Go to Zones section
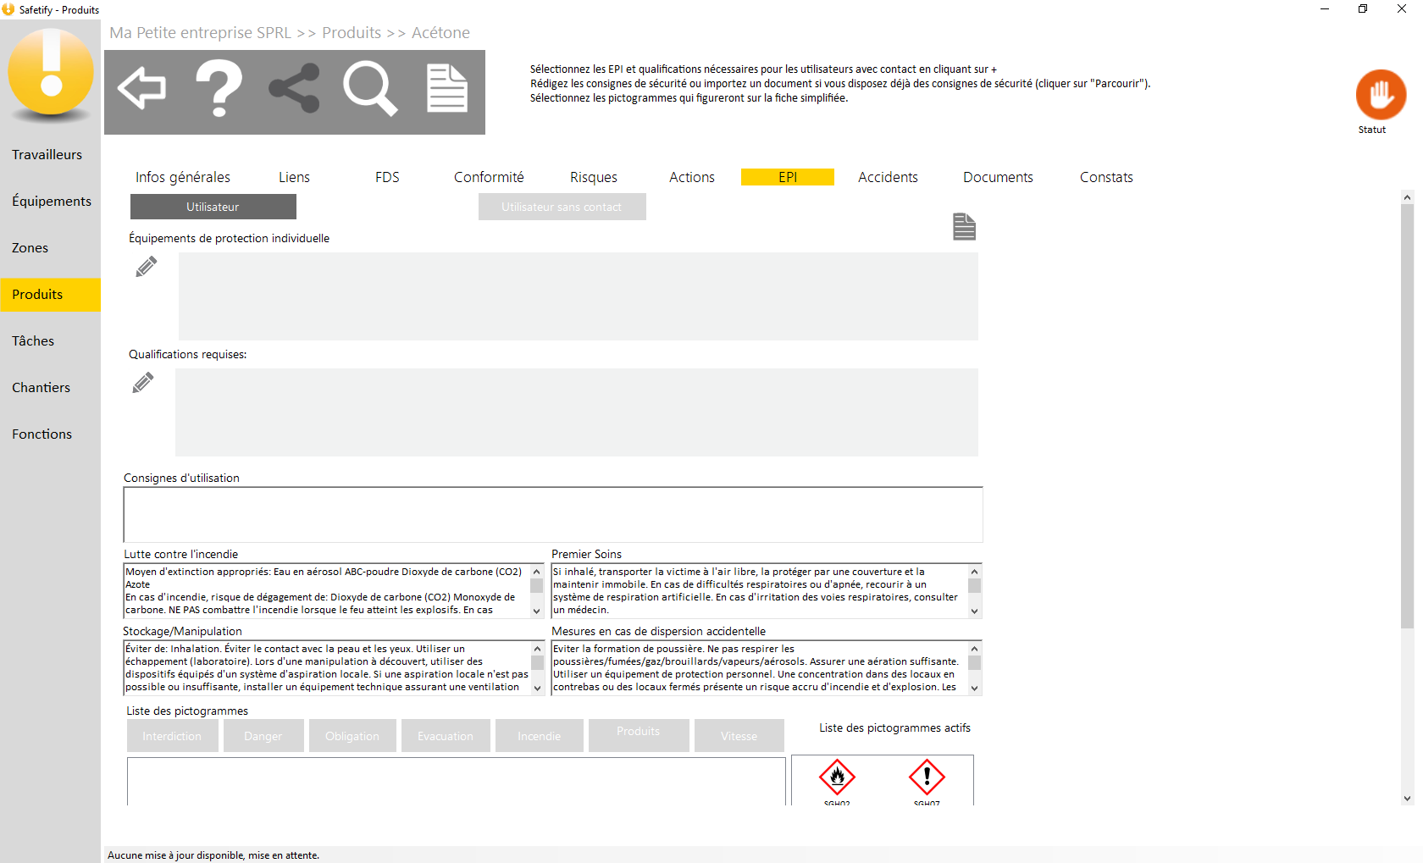This screenshot has width=1423, height=863. click(x=50, y=248)
